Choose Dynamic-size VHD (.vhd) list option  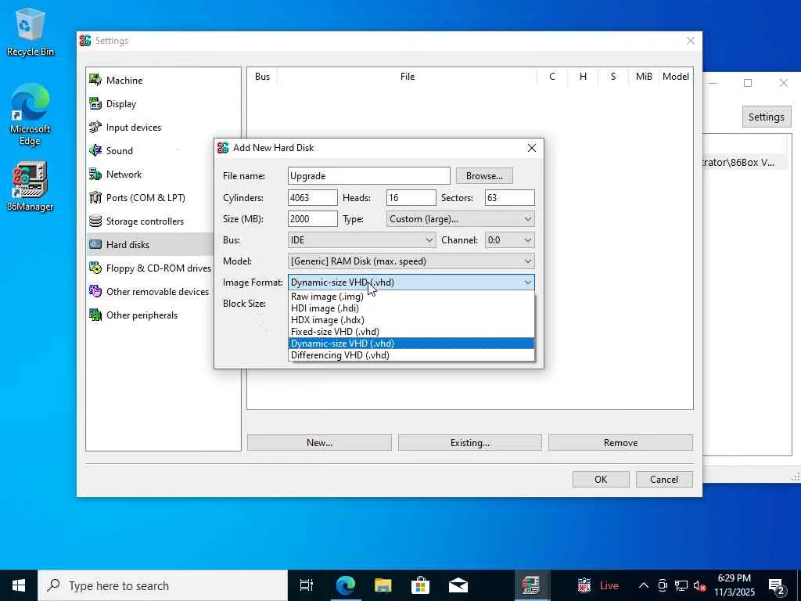[x=411, y=344]
